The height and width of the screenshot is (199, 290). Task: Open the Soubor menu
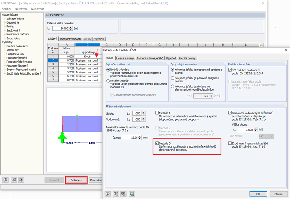pyautogui.click(x=6, y=9)
